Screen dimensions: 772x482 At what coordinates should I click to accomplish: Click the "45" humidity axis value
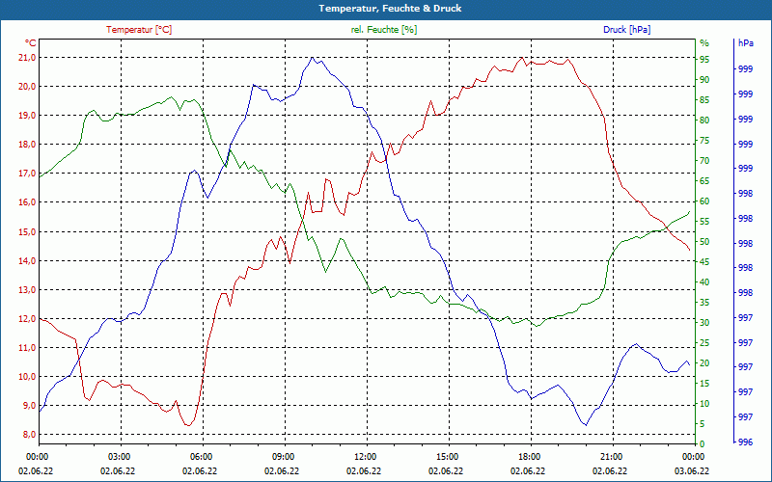pos(704,262)
